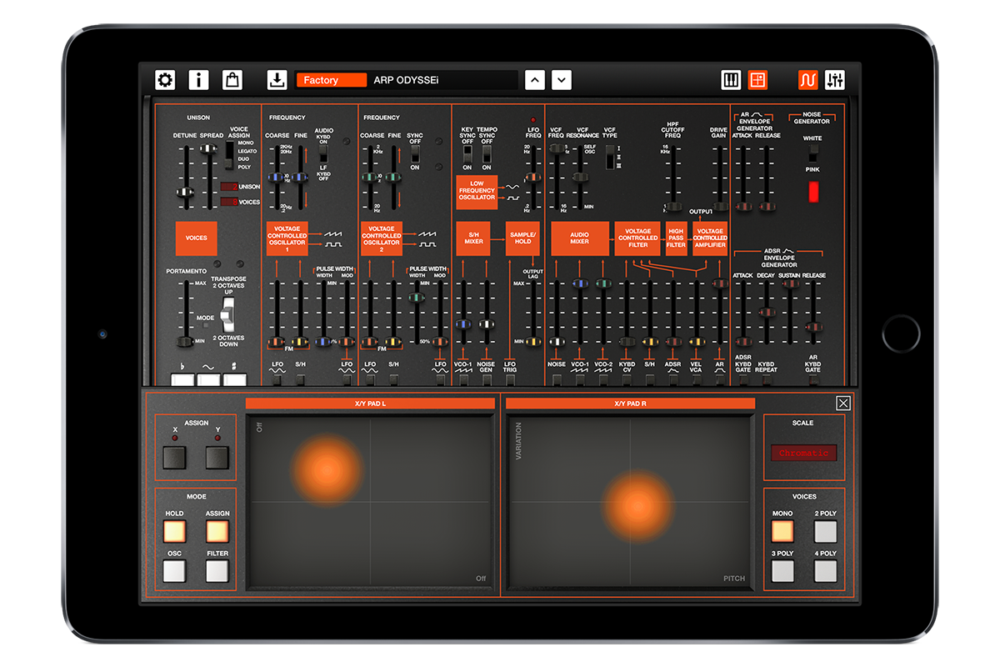Toggle VCO 2 Sync switch

click(x=414, y=153)
